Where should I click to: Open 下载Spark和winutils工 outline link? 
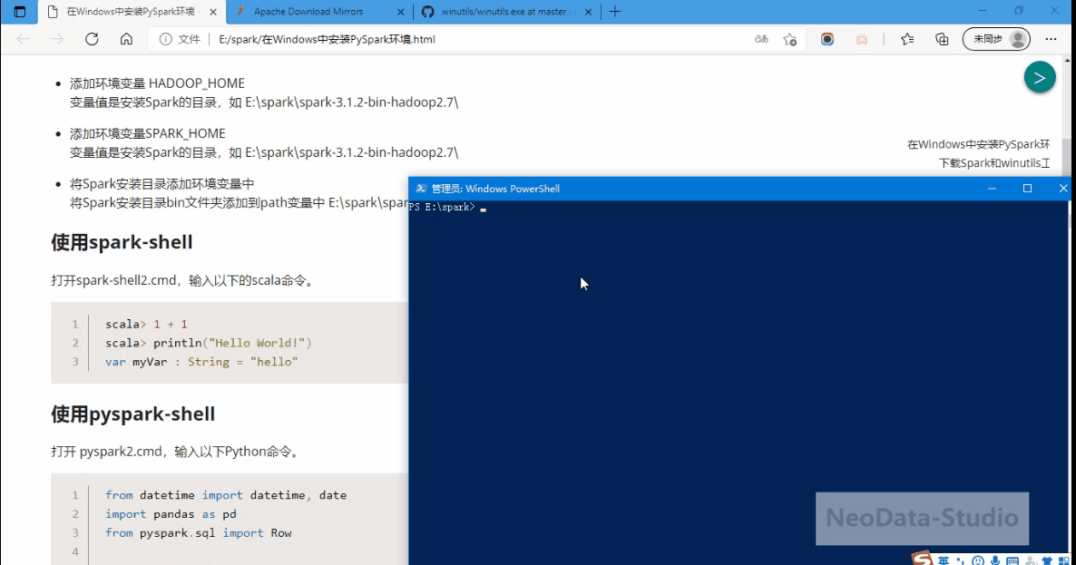994,163
